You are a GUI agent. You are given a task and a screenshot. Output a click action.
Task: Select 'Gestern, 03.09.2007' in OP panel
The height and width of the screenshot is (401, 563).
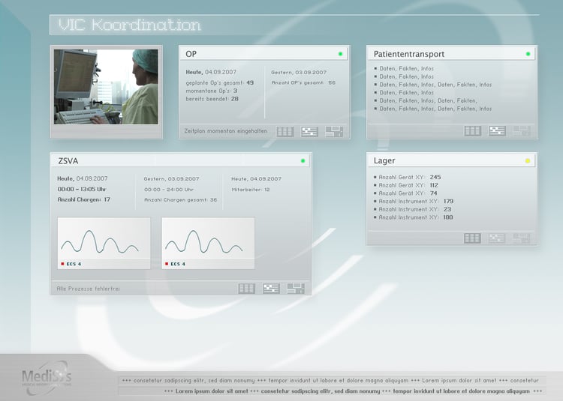pos(299,73)
